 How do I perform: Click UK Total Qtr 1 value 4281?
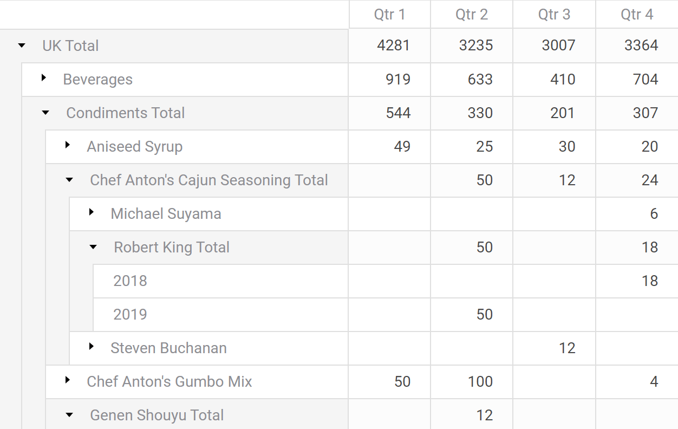tap(393, 45)
